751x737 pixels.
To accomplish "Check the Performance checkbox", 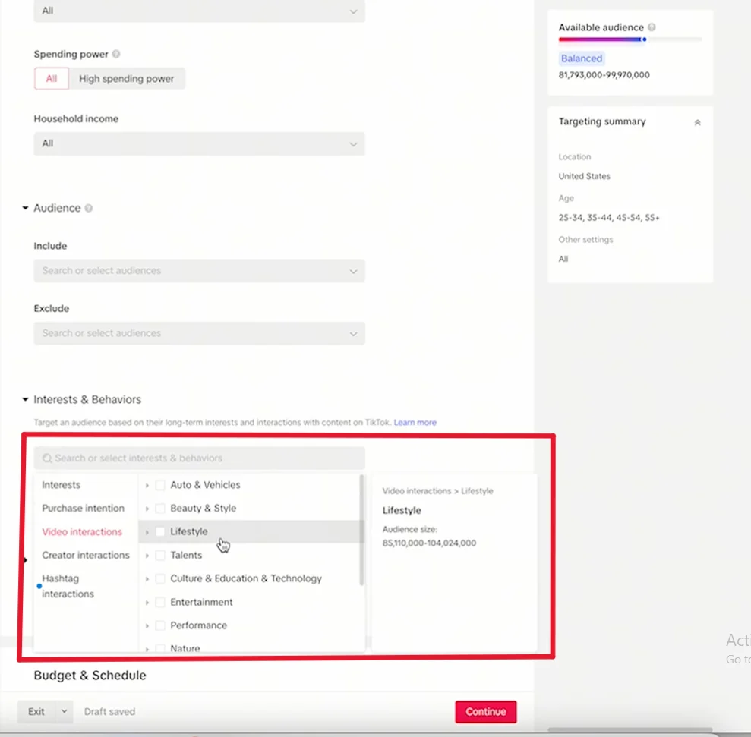I will tap(160, 625).
